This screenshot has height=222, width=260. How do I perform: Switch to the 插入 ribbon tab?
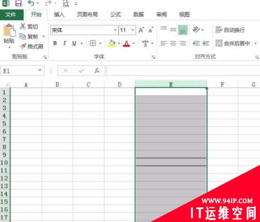(59, 15)
